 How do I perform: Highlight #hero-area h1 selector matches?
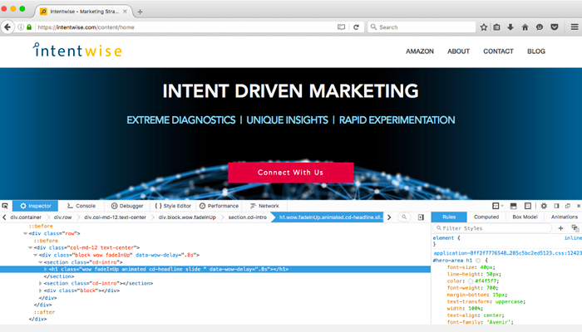pyautogui.click(x=478, y=261)
